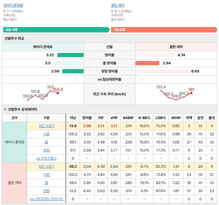219x205 pixels.
Task: Select the LOB% column header
Action: 161,118
